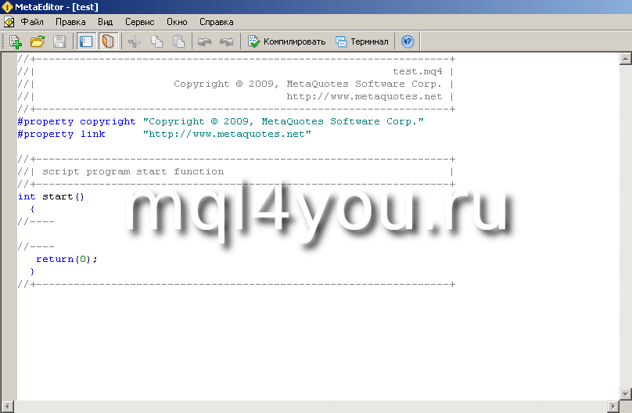Click the horizontal scrollbar right arrow
The image size is (632, 413).
click(613, 407)
